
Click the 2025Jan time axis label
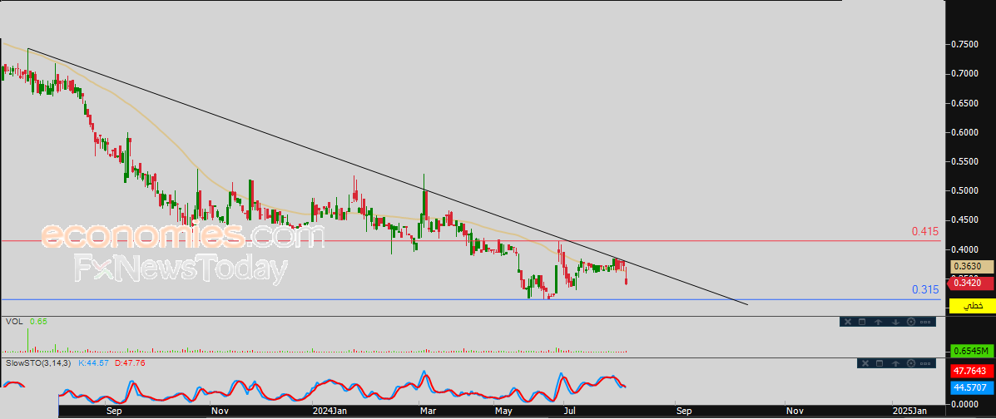(909, 412)
